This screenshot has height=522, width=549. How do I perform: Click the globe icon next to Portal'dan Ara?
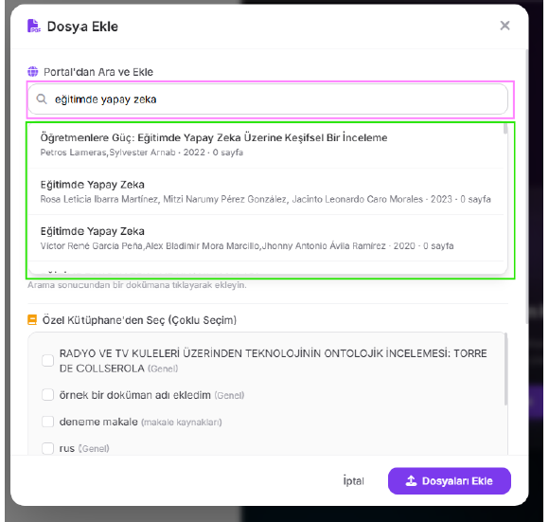tap(33, 72)
